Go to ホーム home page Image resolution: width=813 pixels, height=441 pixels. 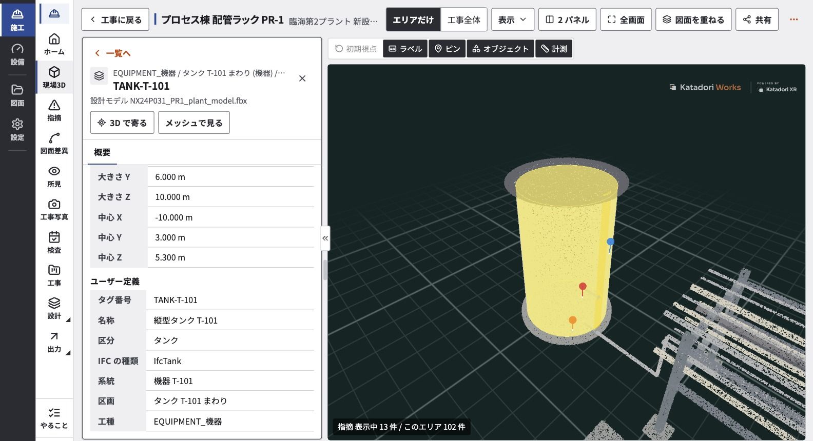pyautogui.click(x=54, y=44)
